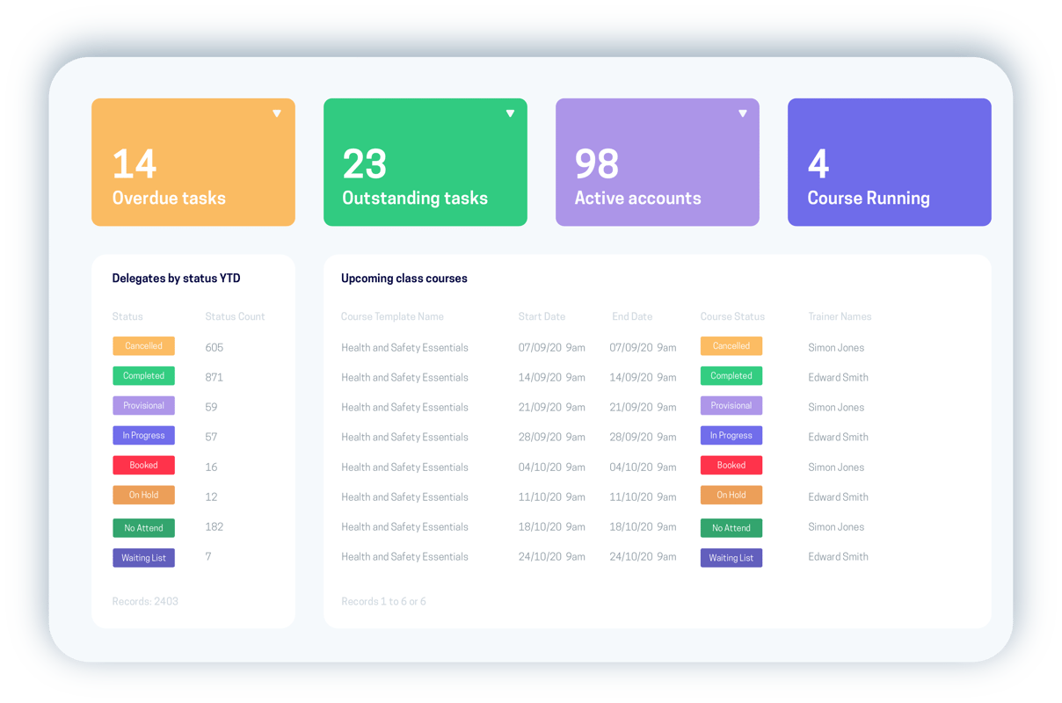The image size is (1062, 703).
Task: Select the Cancelled status badge
Action: 143,346
